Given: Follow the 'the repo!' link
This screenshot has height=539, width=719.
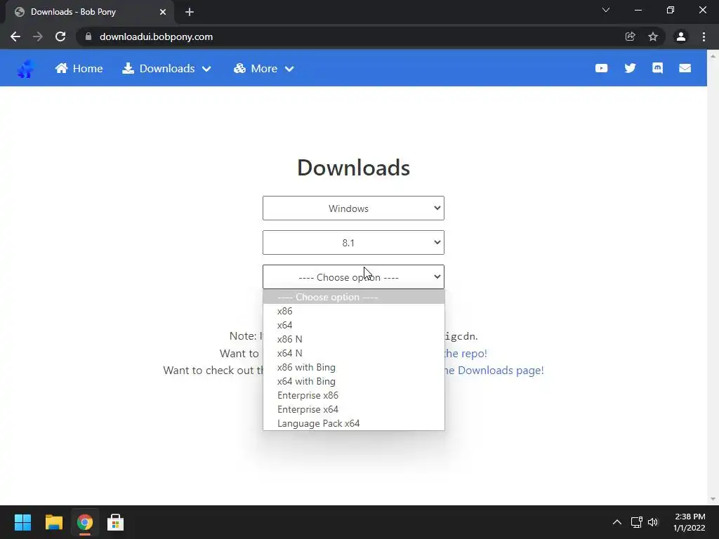Looking at the screenshot, I should click(x=465, y=354).
